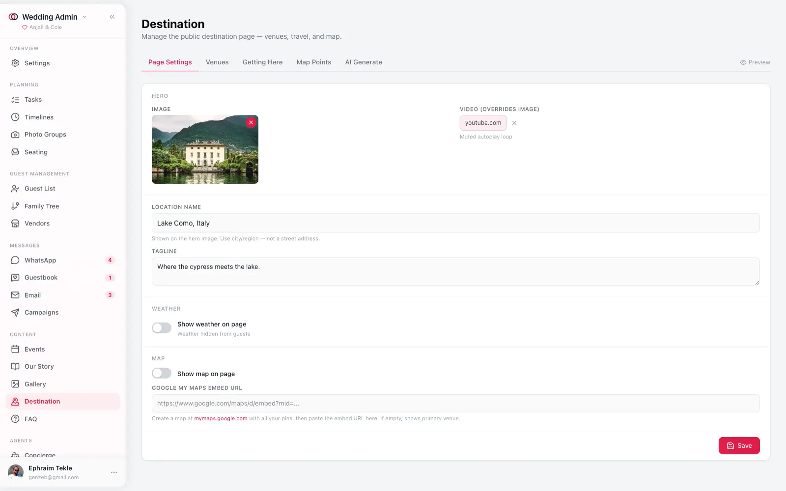Viewport: 786px width, 491px height.
Task: Enable Show map on page switch
Action: pos(162,373)
